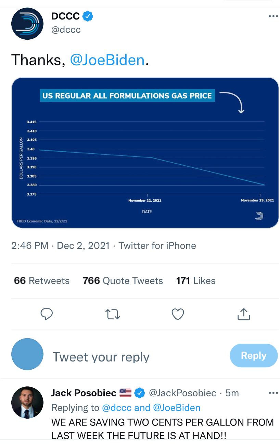View the 766 Quote Tweets list

click(123, 281)
